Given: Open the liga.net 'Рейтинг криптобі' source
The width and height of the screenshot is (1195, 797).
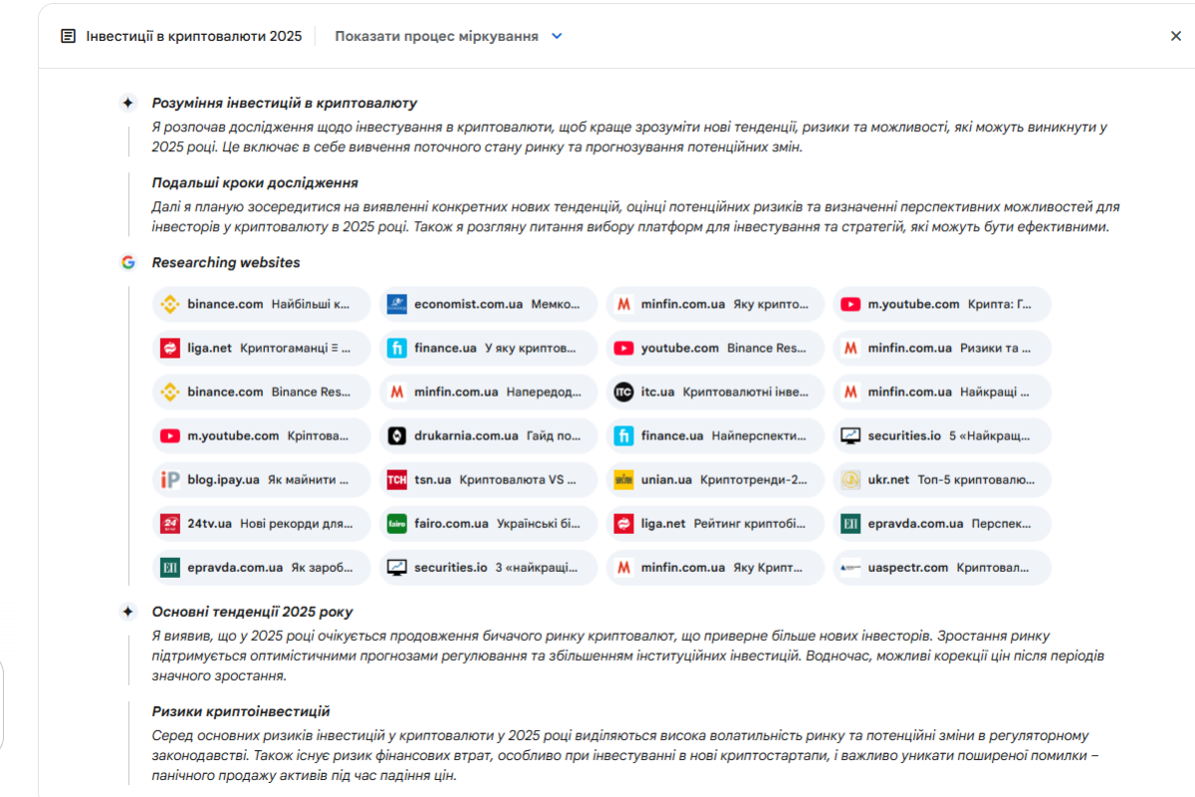Looking at the screenshot, I should (x=715, y=524).
